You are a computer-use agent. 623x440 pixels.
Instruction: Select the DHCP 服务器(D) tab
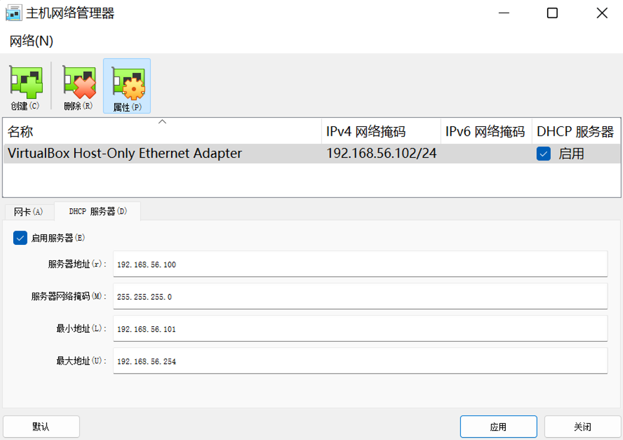[x=97, y=211]
